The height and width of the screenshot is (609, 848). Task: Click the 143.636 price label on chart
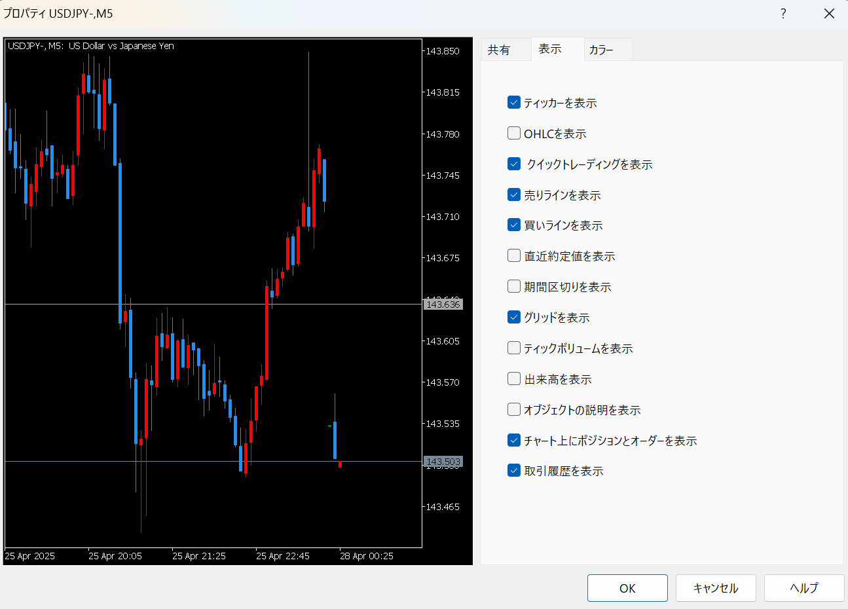tap(443, 304)
